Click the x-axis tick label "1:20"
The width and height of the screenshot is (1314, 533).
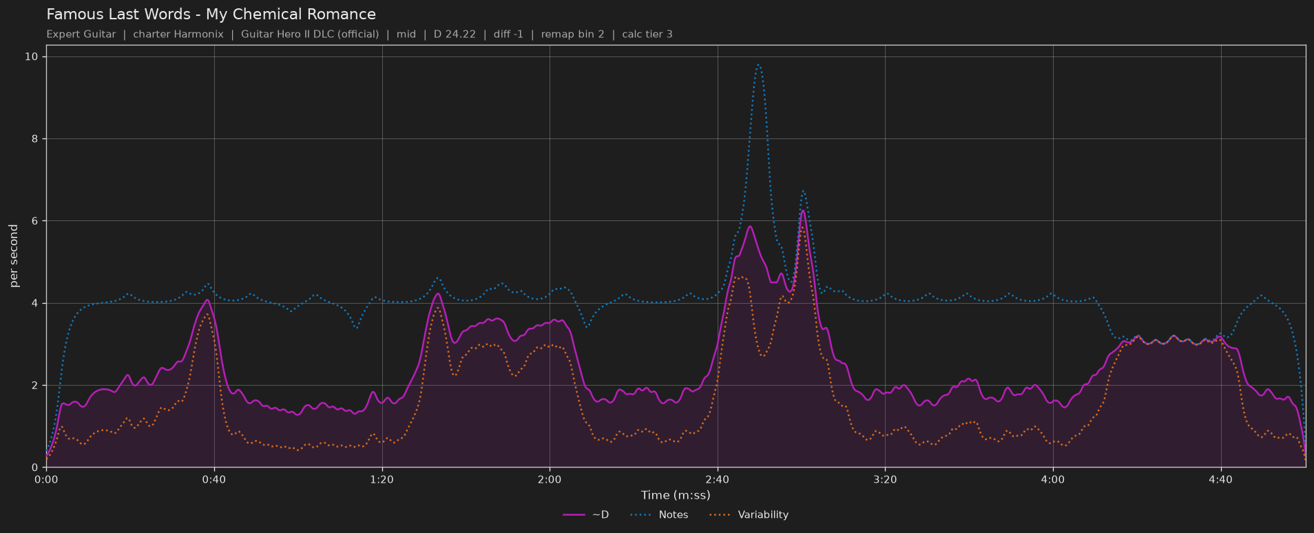(382, 479)
